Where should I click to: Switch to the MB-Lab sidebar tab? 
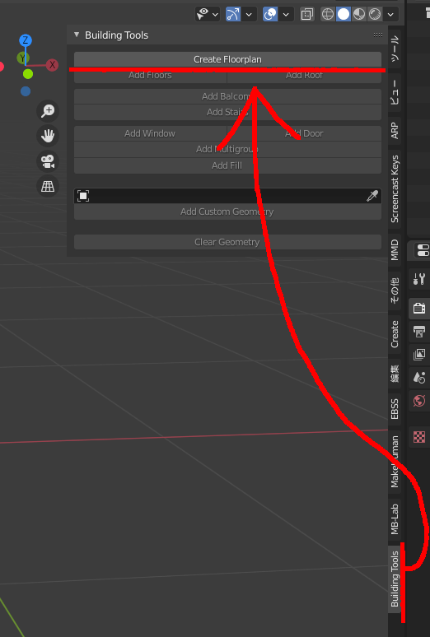click(395, 519)
